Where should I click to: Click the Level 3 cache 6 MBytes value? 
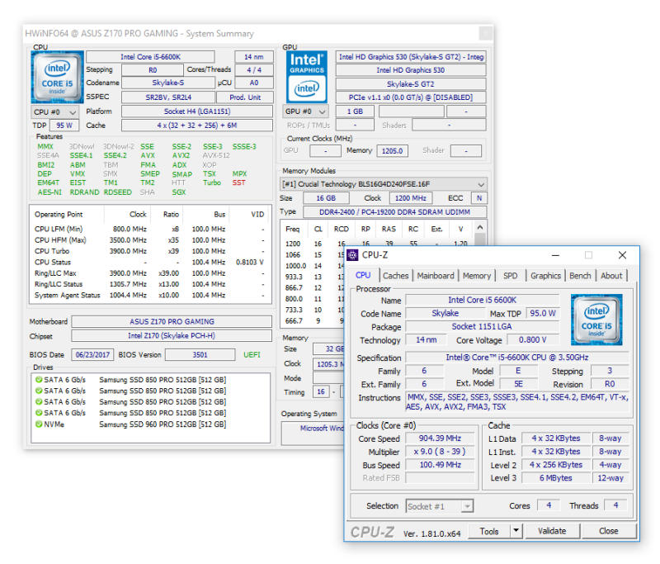[x=555, y=478]
